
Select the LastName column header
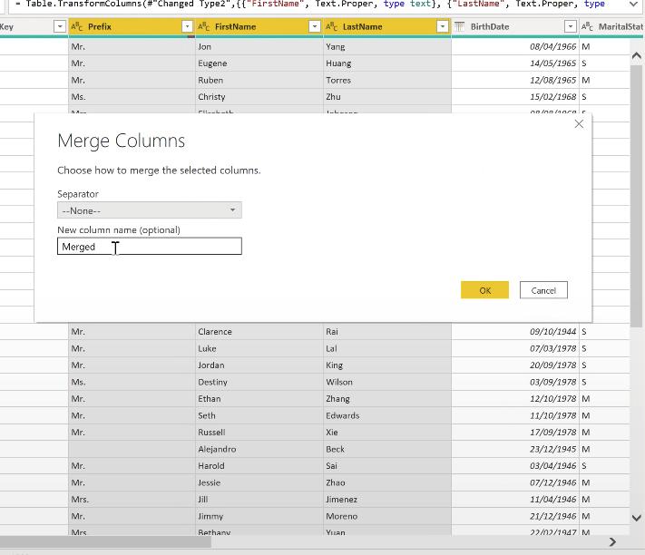387,26
